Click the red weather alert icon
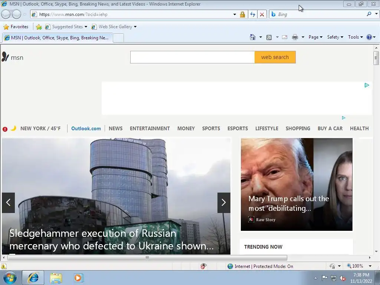Viewport: 380px width, 285px height. pos(5,129)
